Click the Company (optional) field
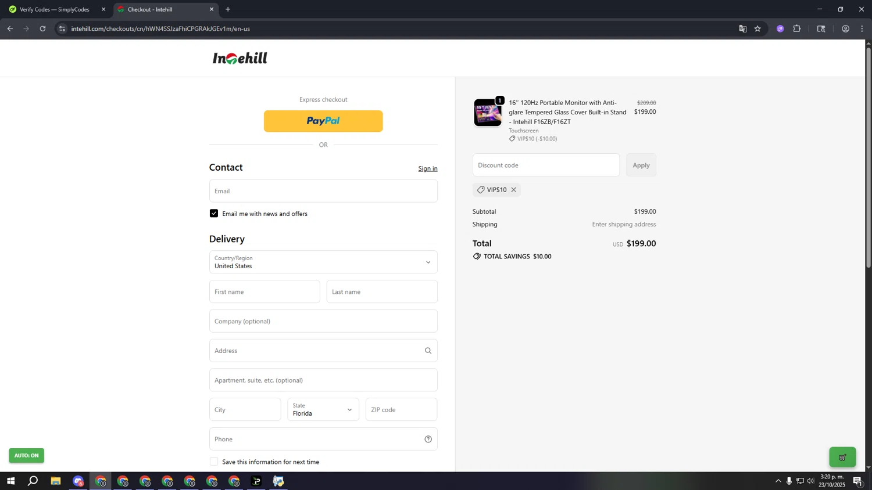This screenshot has height=490, width=872. click(323, 321)
